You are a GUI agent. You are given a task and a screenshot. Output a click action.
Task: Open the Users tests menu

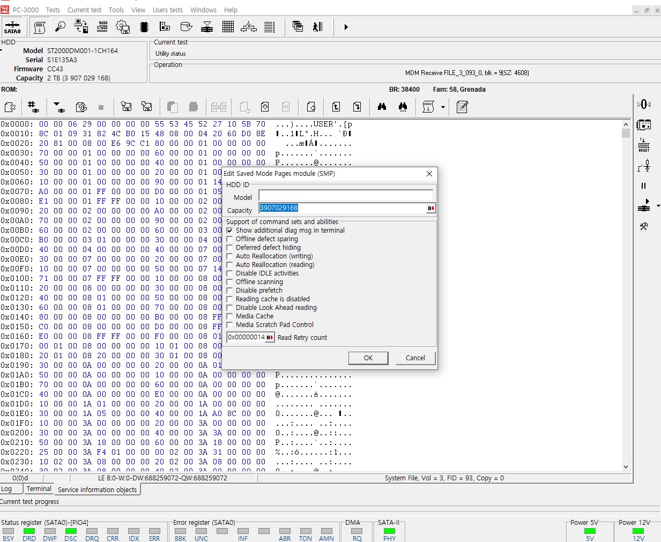167,10
